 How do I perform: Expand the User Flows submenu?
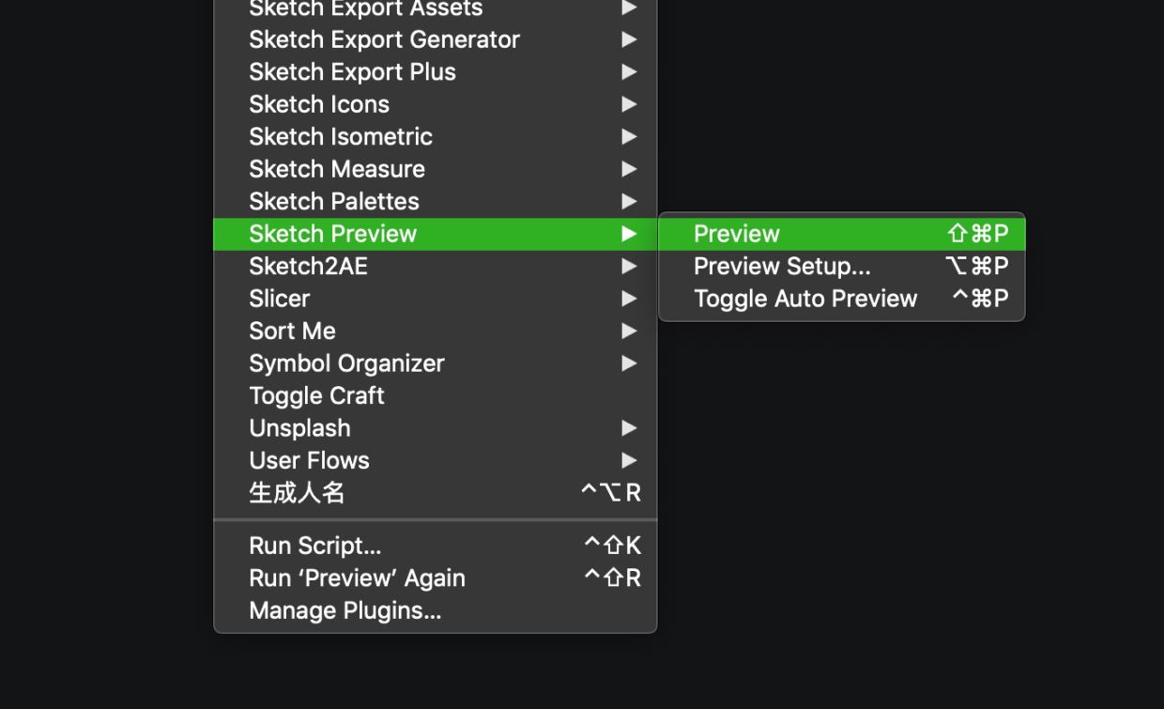coord(435,461)
